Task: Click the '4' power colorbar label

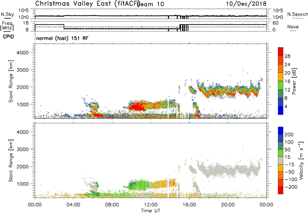Action: [286, 107]
